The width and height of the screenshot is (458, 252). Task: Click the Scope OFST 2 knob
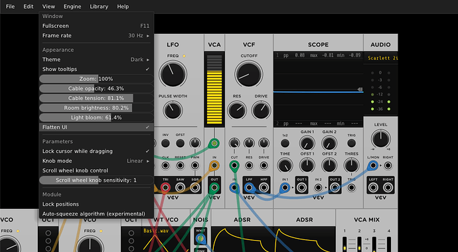pos(329,165)
